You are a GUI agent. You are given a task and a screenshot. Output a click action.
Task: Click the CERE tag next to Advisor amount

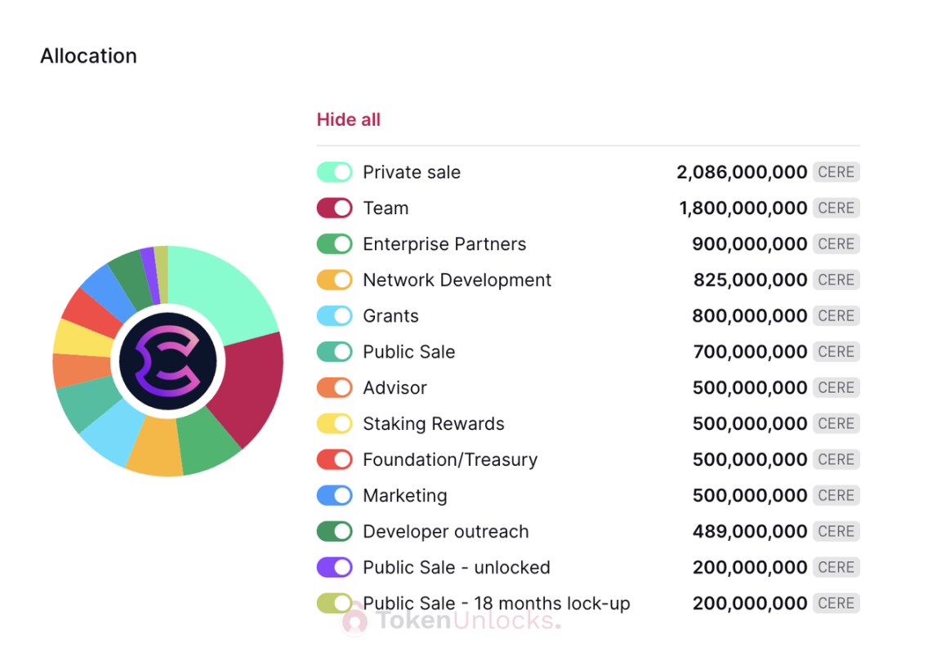[836, 388]
